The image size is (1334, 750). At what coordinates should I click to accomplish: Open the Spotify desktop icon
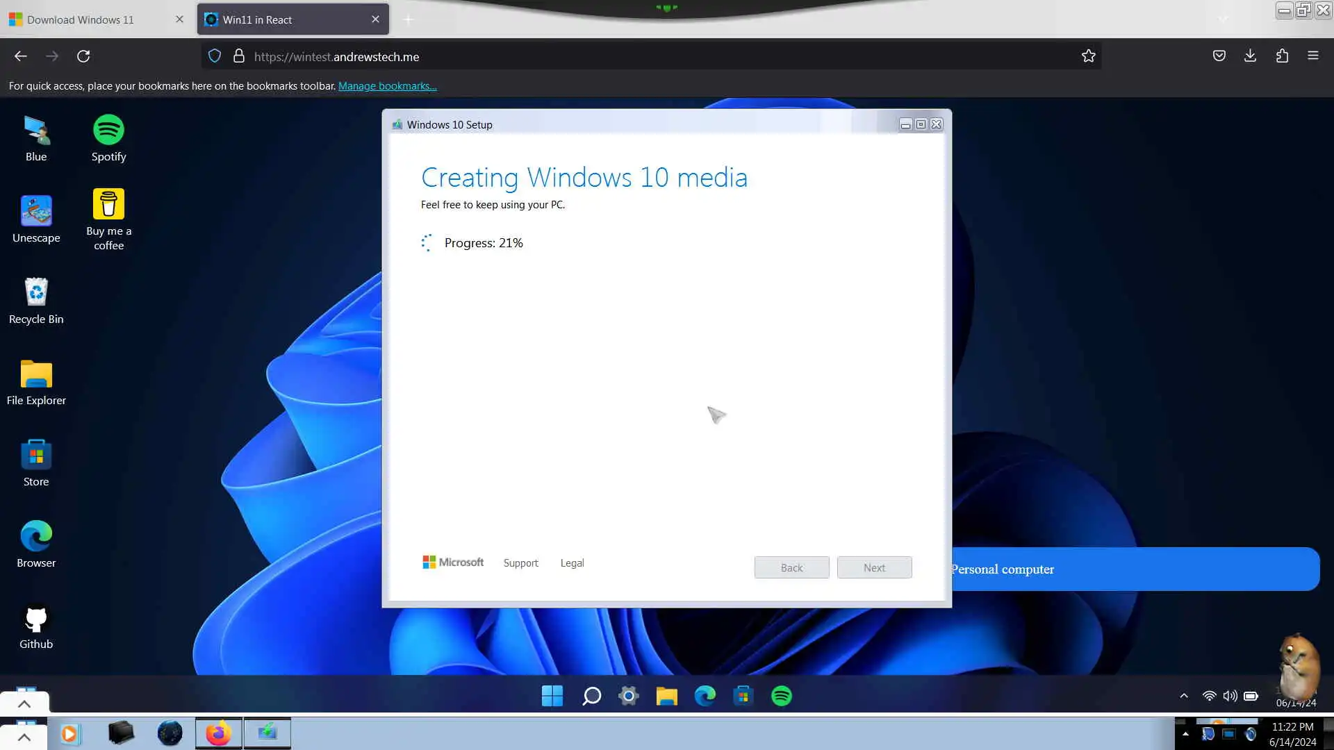click(108, 131)
